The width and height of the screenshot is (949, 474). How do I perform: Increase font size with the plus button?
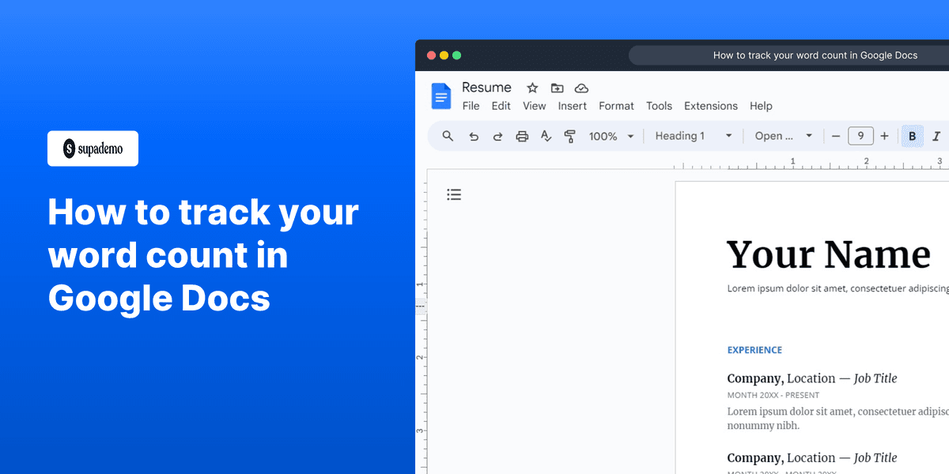click(x=884, y=136)
